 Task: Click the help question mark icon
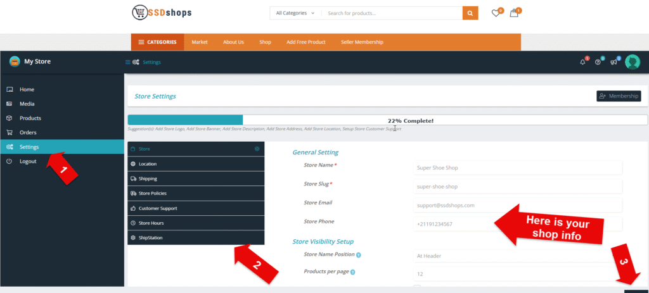[x=598, y=62]
